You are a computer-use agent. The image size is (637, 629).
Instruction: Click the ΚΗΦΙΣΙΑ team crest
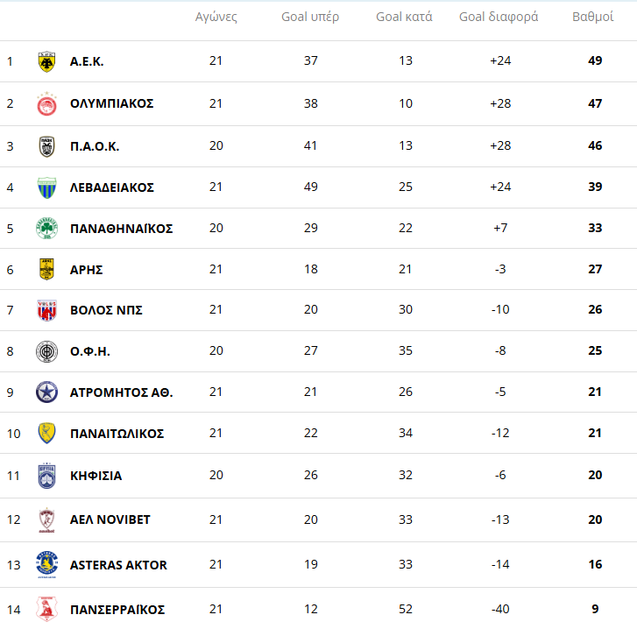[x=46, y=476]
